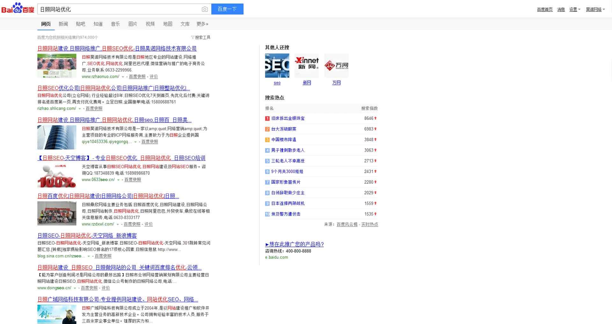Expand the 昊诺网络 account dropdown
Image resolution: width=612 pixels, height=324 pixels.
(595, 10)
